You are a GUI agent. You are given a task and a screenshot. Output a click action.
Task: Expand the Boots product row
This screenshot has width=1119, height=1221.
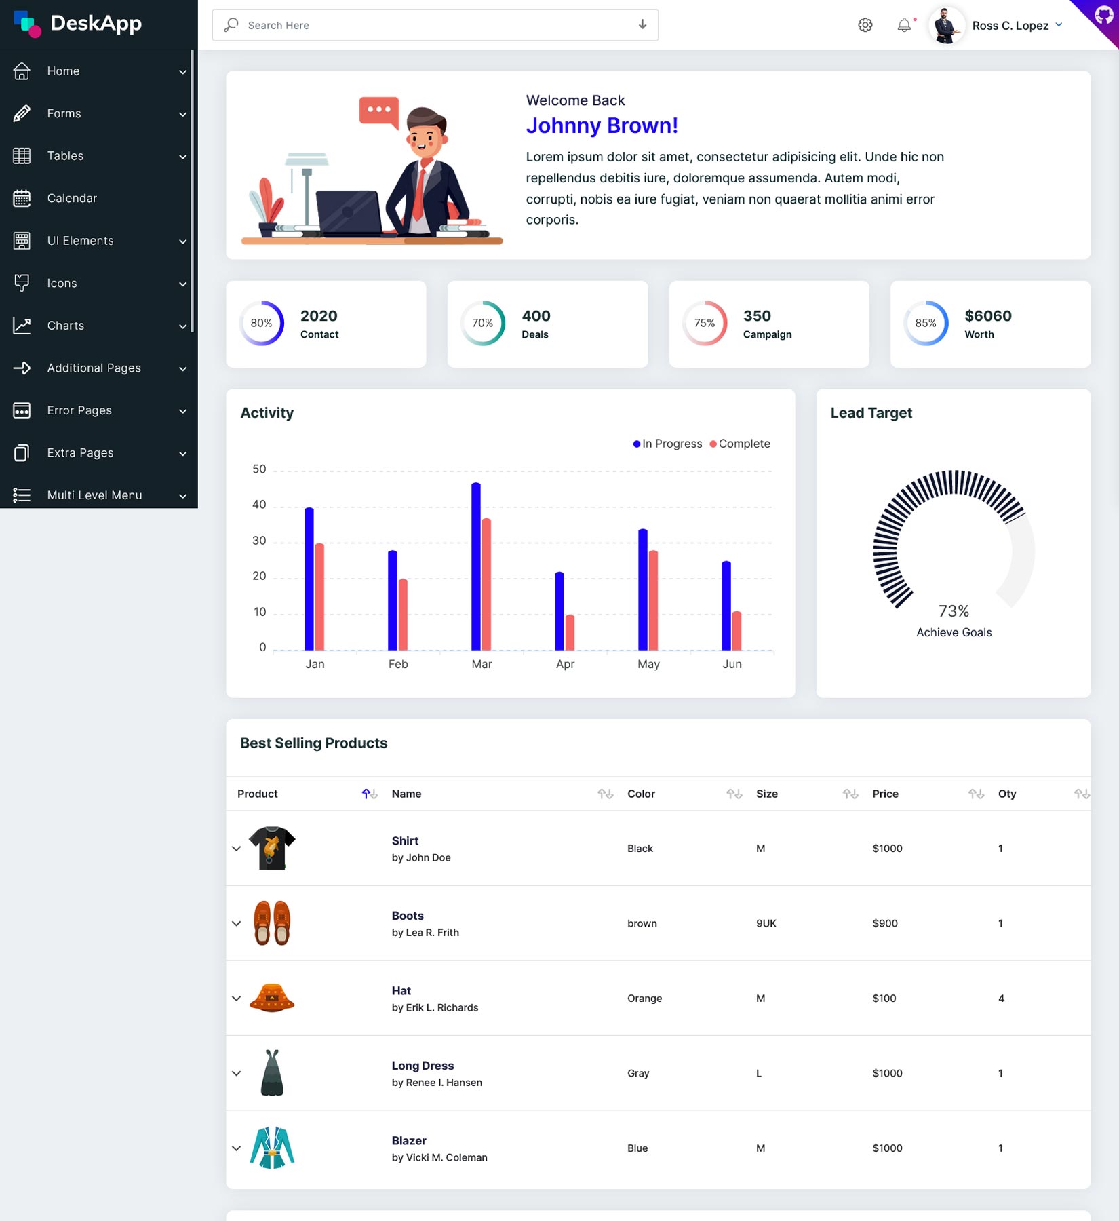pyautogui.click(x=236, y=923)
